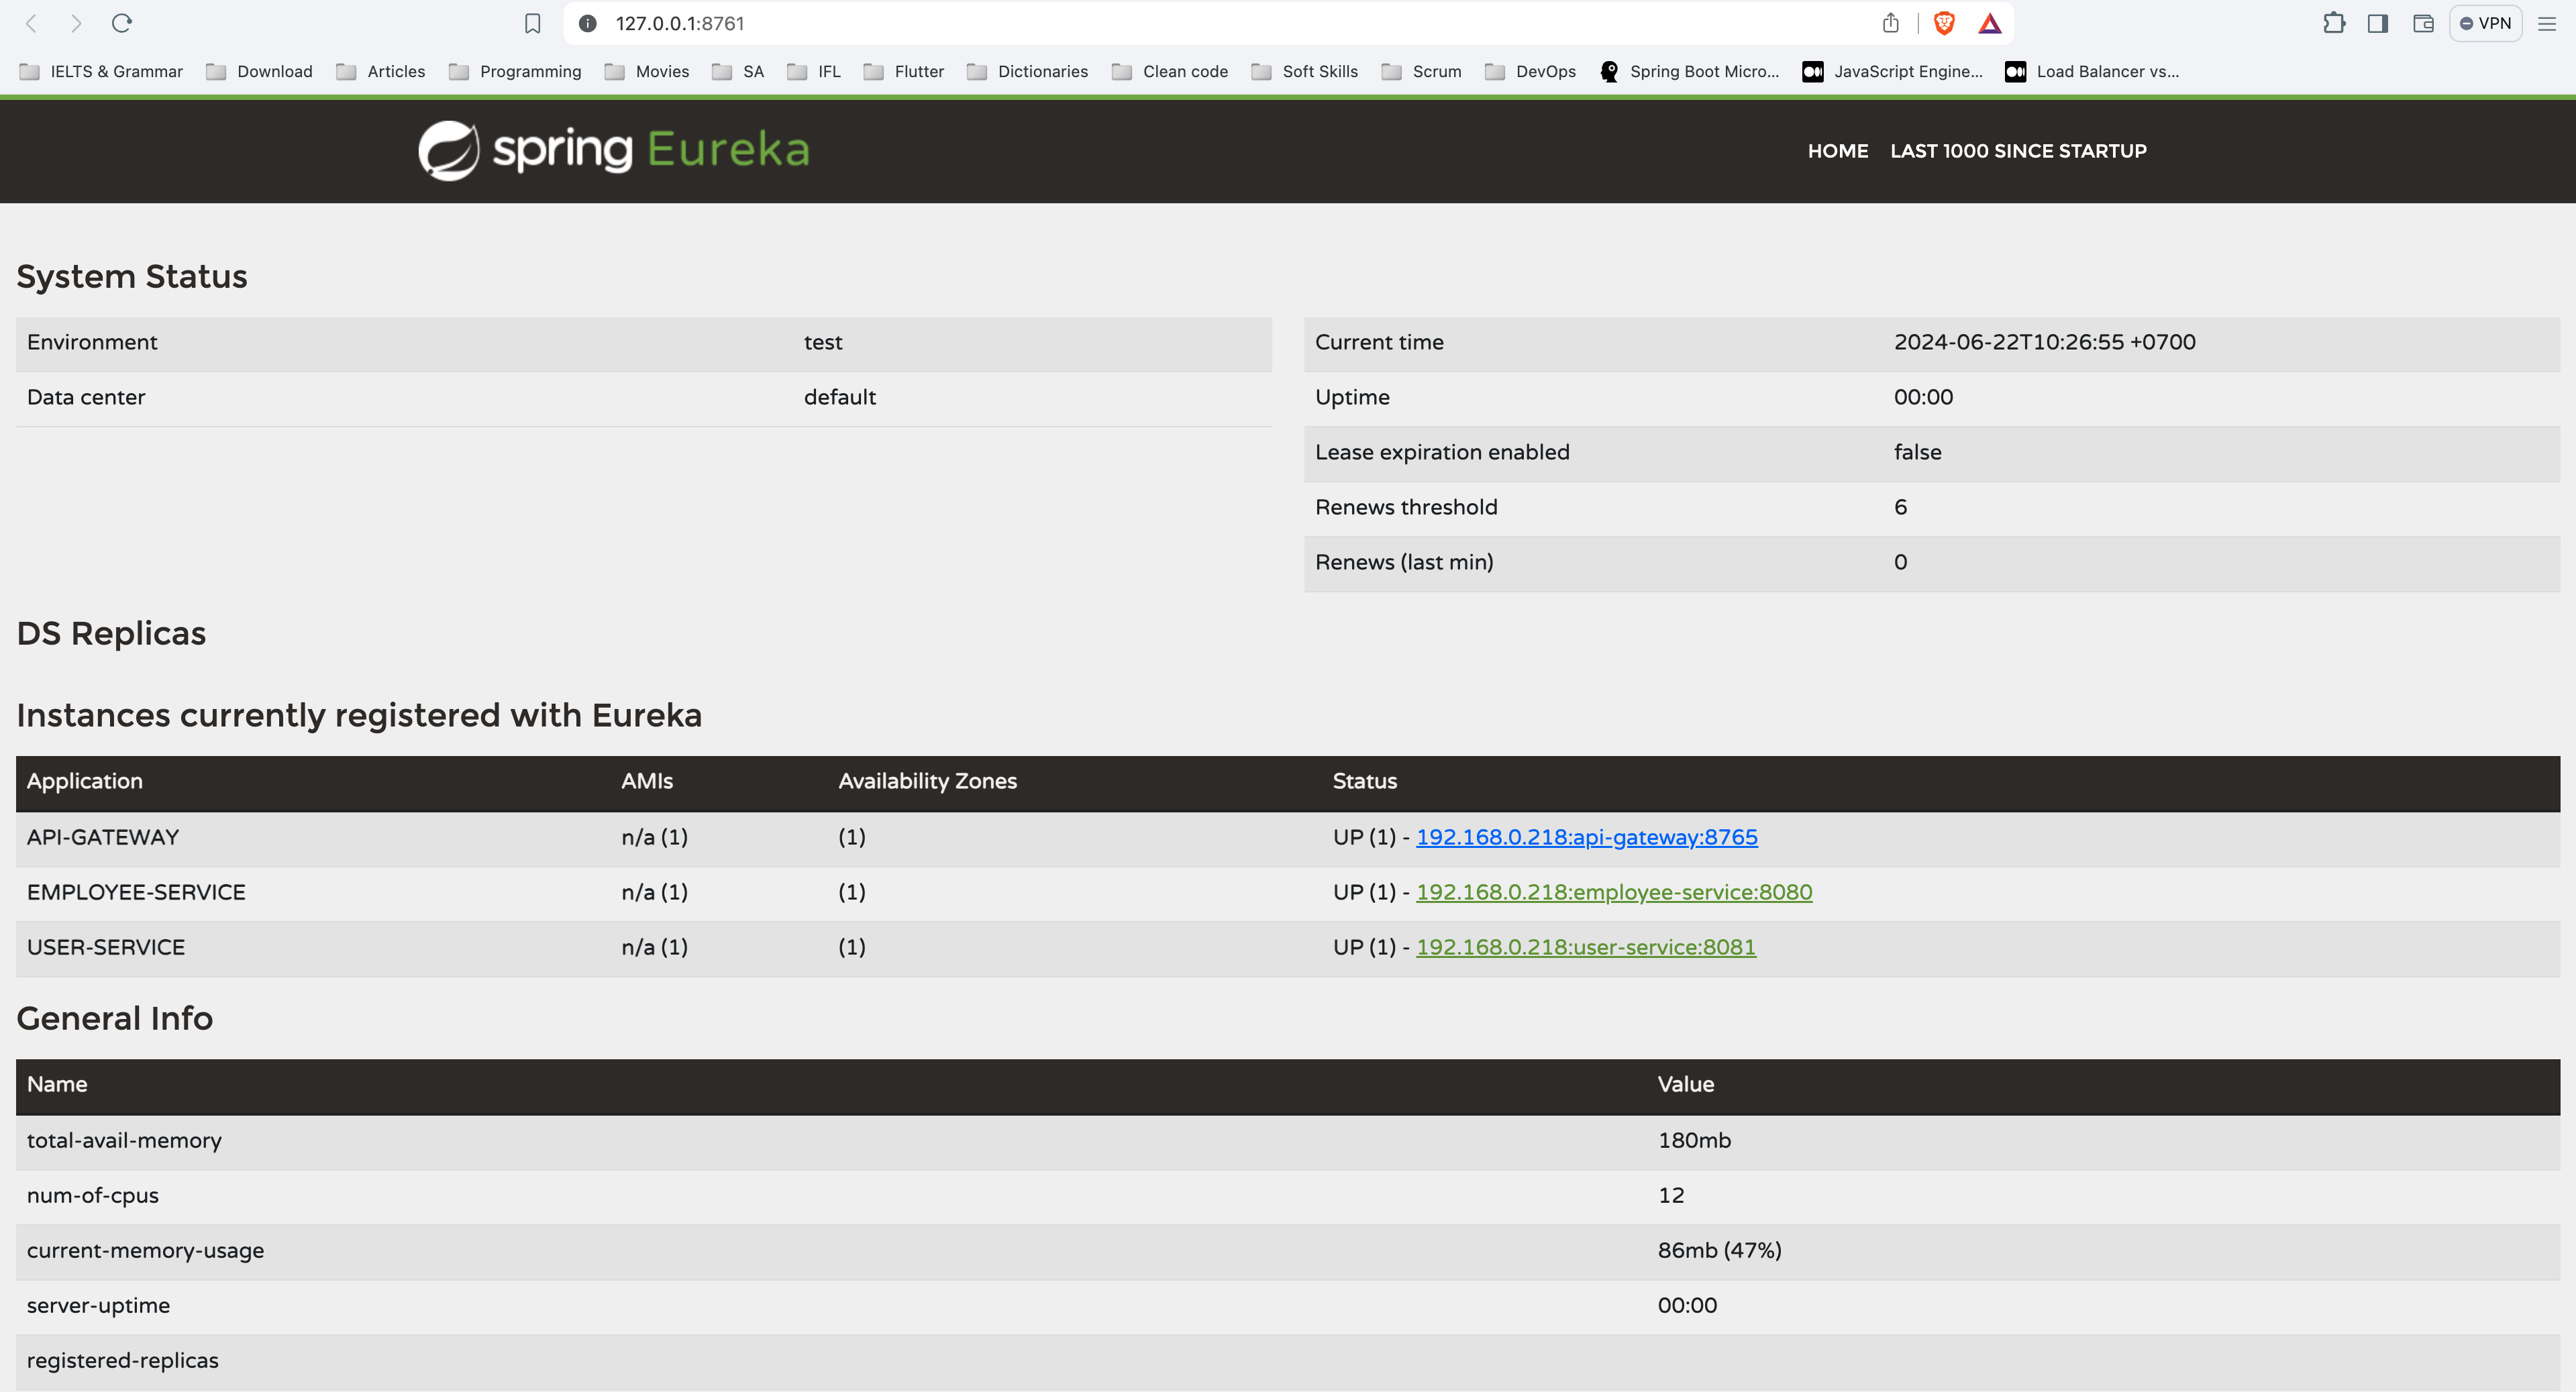Screen dimensions: 2576x1392
Task: Open the Brave Wallet icon
Action: (2423, 23)
